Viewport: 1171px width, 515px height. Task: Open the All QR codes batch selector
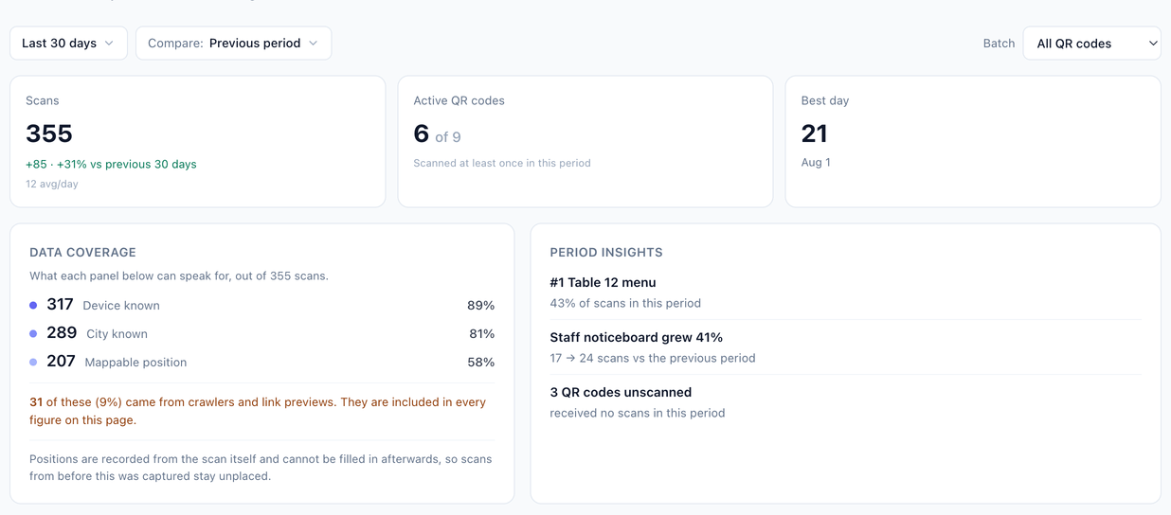click(x=1091, y=44)
